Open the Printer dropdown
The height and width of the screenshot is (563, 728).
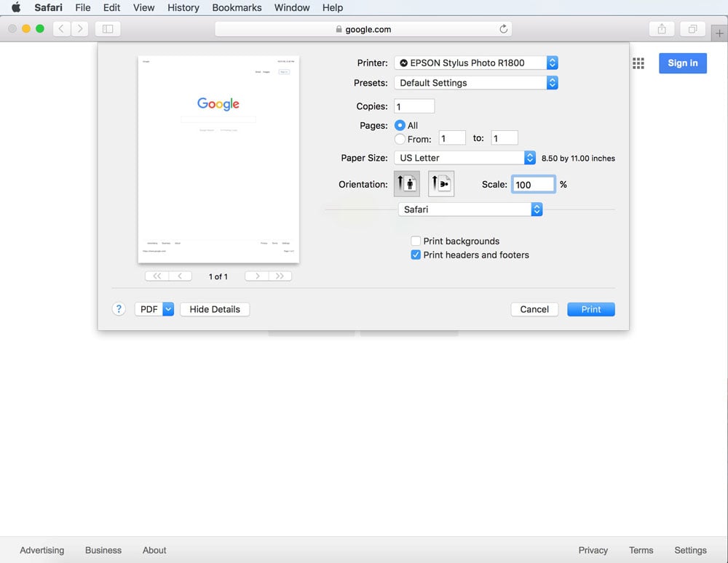point(476,63)
